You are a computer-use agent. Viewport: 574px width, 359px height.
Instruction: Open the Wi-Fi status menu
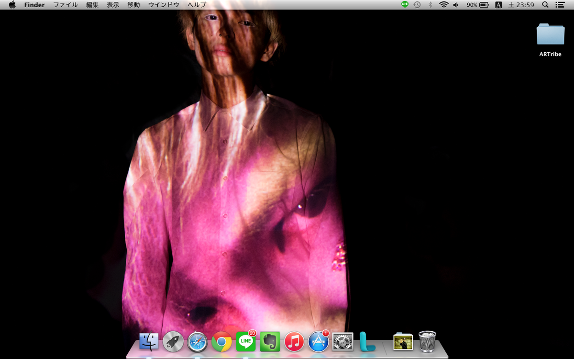pyautogui.click(x=443, y=5)
